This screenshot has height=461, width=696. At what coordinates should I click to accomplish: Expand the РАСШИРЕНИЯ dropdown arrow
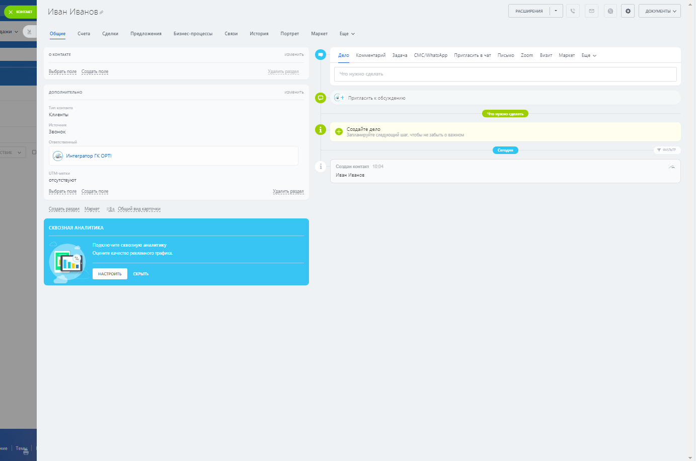pos(556,11)
